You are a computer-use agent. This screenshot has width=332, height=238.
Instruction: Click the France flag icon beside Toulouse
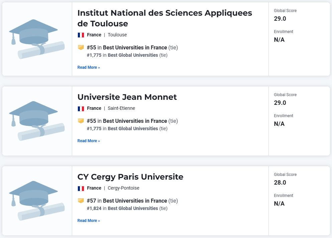[81, 35]
